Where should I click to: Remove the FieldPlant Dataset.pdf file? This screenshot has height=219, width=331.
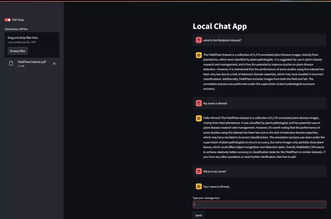54,64
